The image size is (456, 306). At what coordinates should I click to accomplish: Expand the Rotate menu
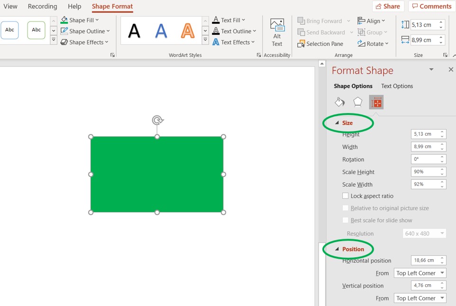[374, 44]
